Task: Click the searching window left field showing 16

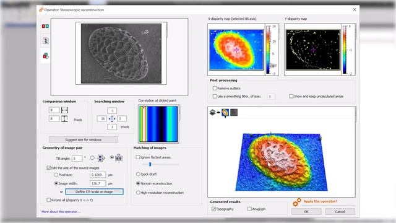Action: tap(101, 118)
